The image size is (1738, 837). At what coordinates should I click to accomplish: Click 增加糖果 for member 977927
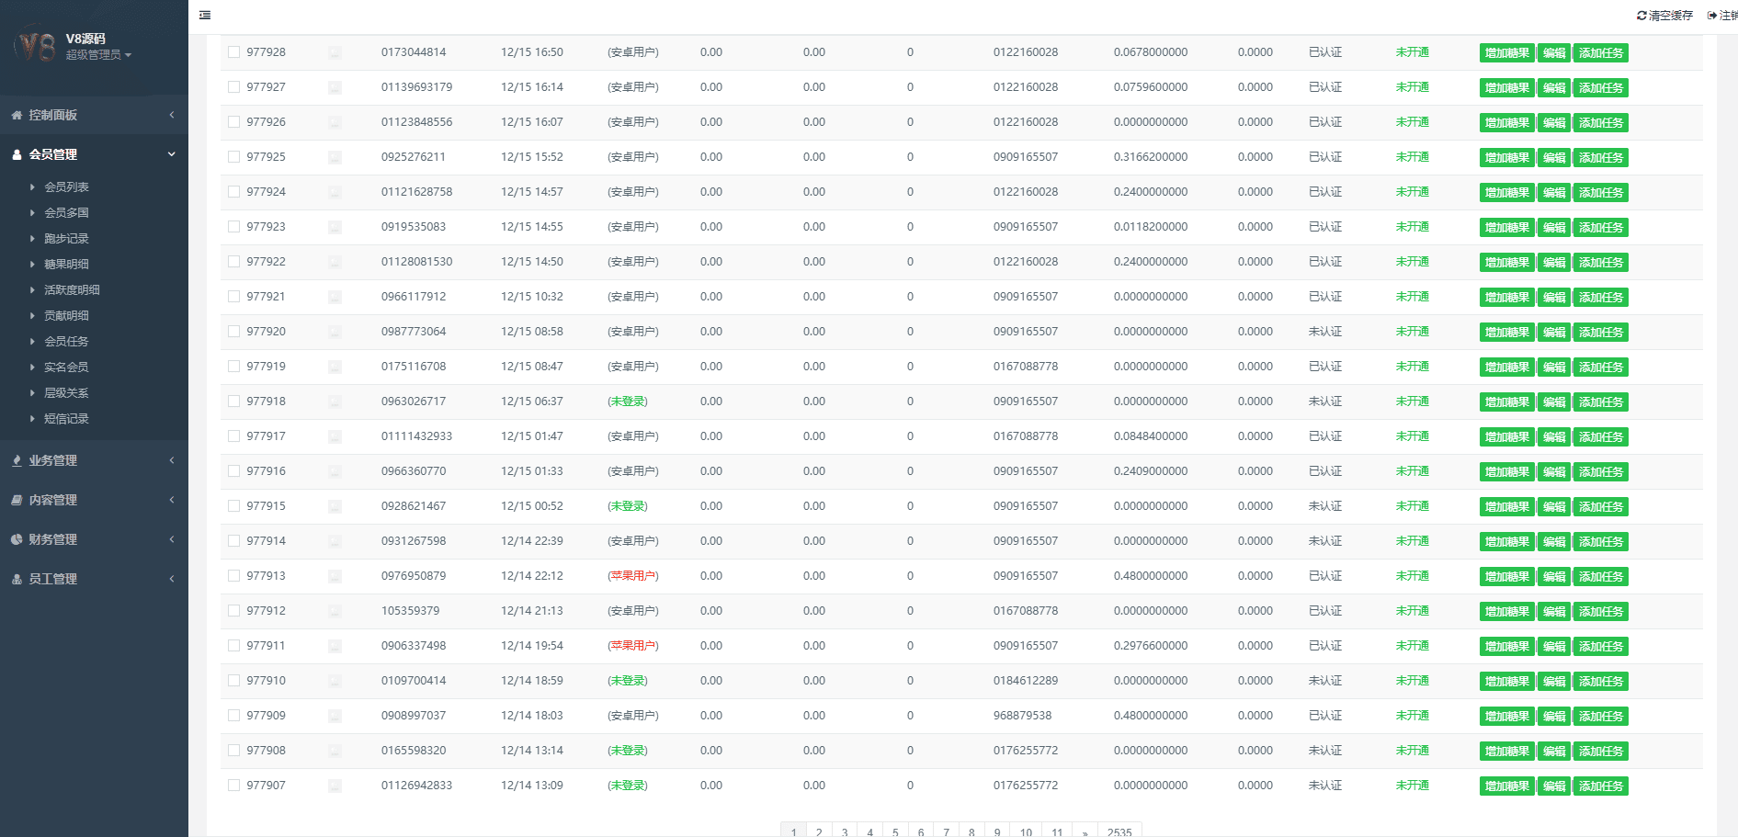click(x=1506, y=88)
